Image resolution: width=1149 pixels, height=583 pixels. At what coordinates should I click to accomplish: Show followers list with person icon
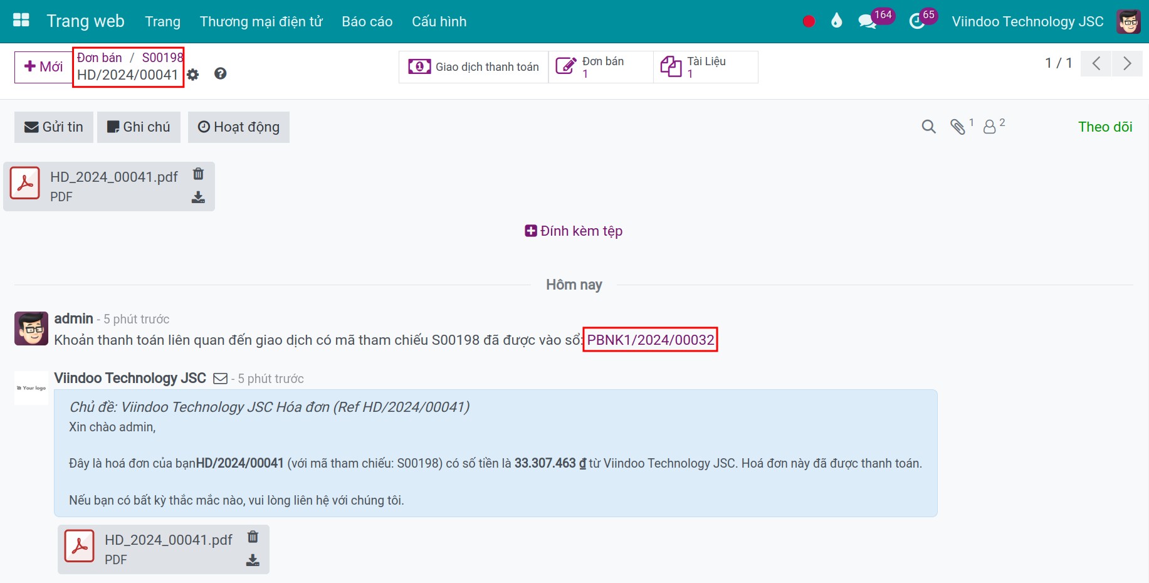tap(989, 127)
